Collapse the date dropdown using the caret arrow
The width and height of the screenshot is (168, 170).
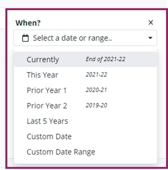point(150,38)
